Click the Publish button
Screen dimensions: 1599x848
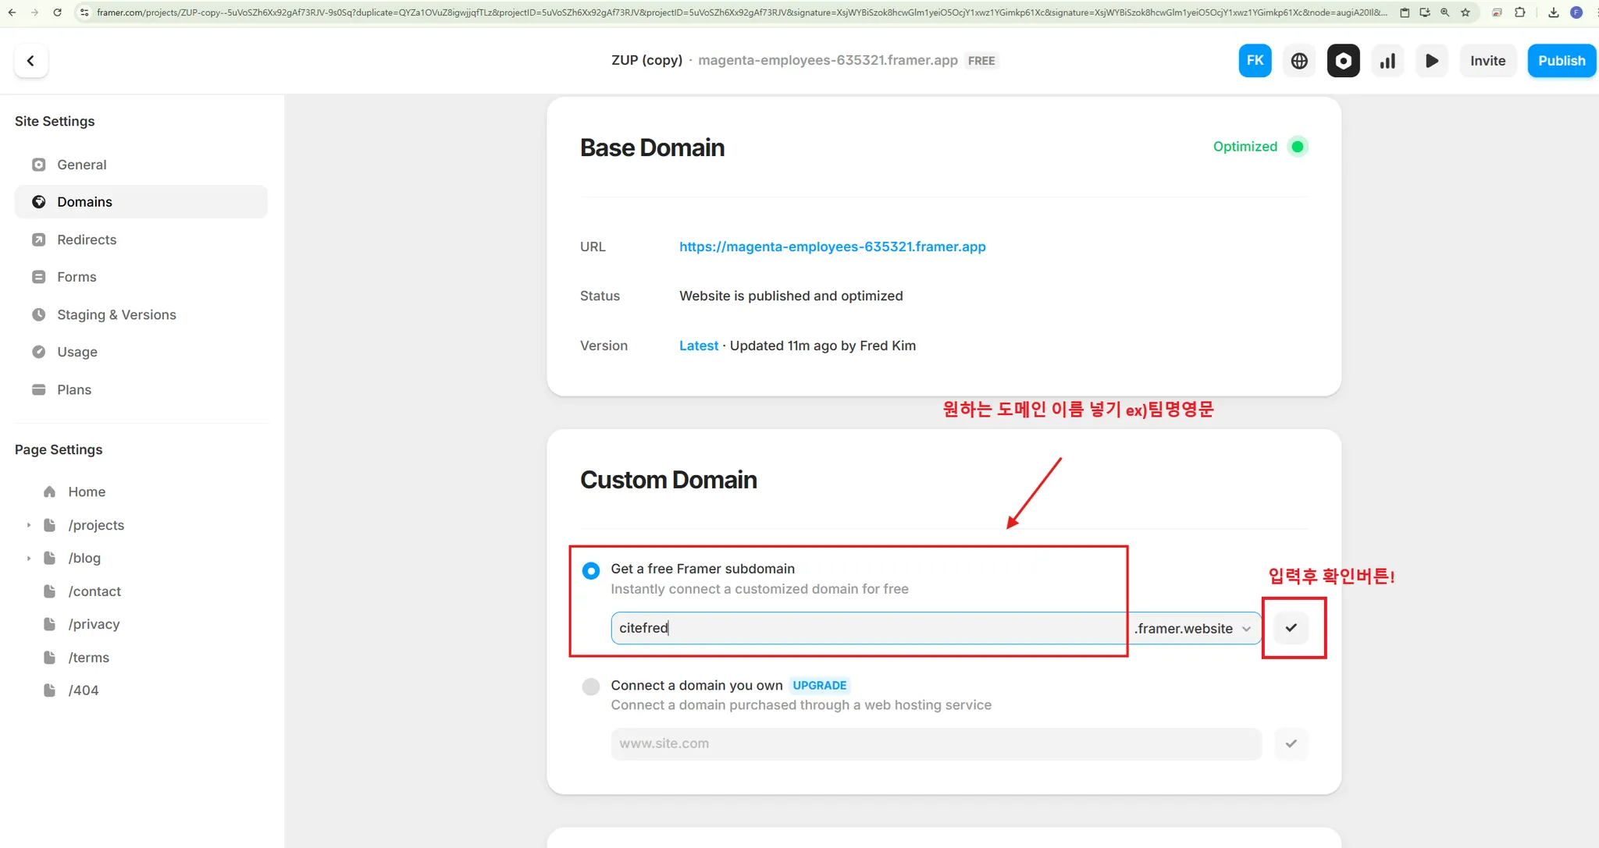click(1561, 61)
